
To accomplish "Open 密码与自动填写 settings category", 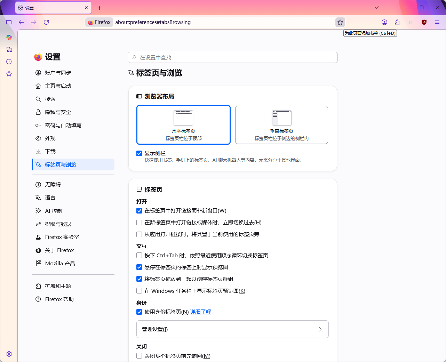I will coord(73,125).
